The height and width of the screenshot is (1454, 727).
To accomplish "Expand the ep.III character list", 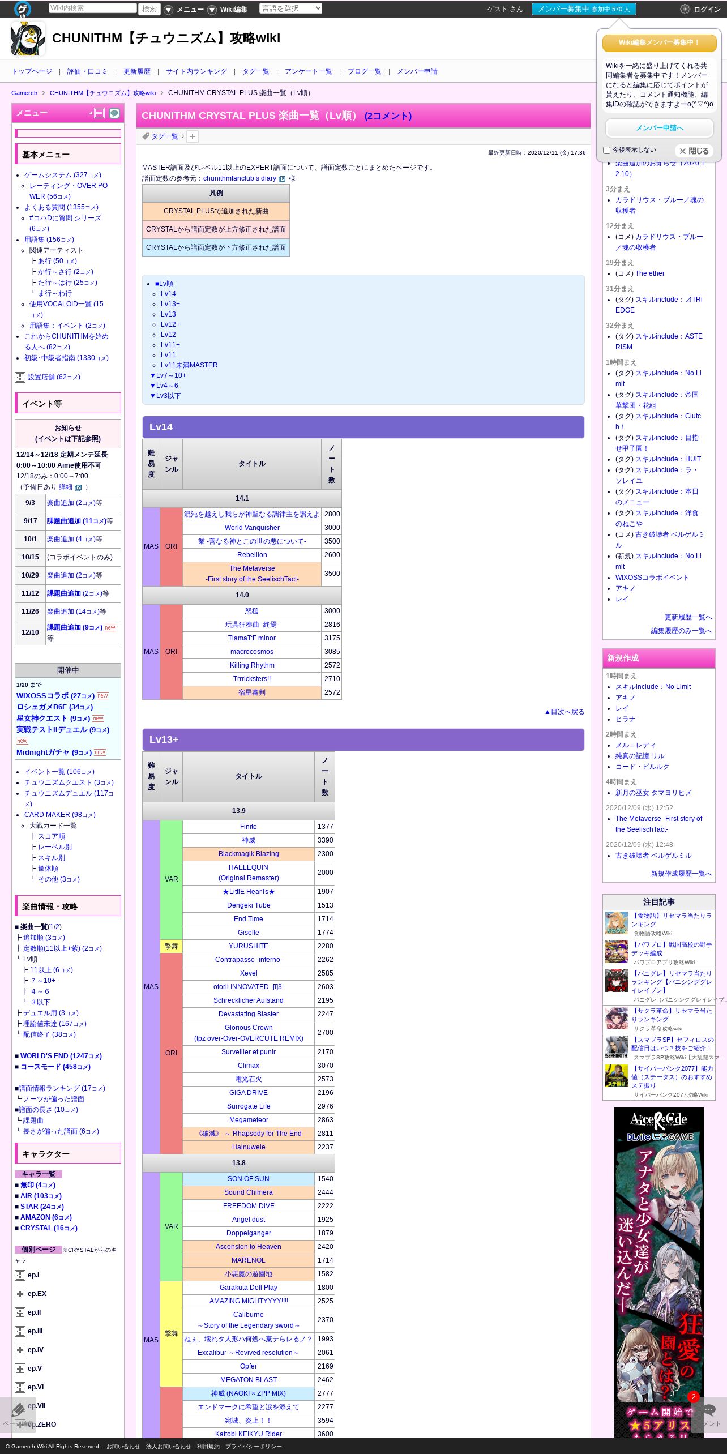I will point(20,1331).
